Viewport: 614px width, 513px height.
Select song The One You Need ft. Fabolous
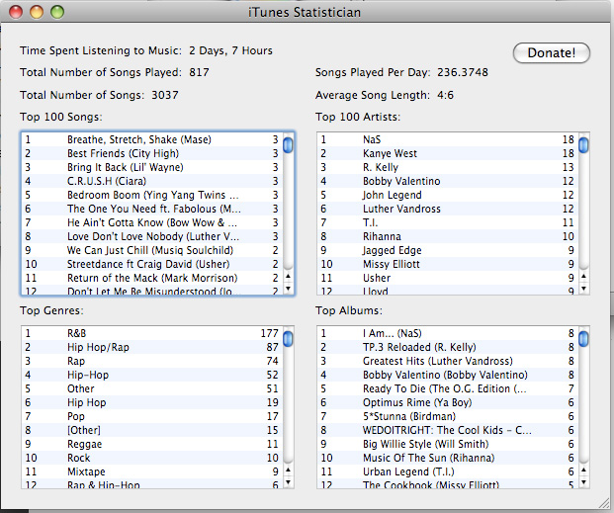pyautogui.click(x=152, y=209)
